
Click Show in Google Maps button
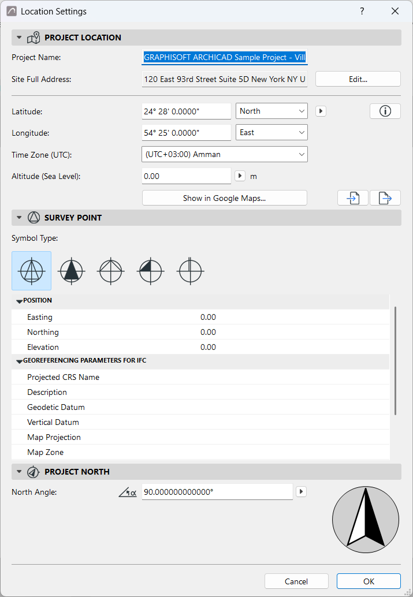click(225, 198)
